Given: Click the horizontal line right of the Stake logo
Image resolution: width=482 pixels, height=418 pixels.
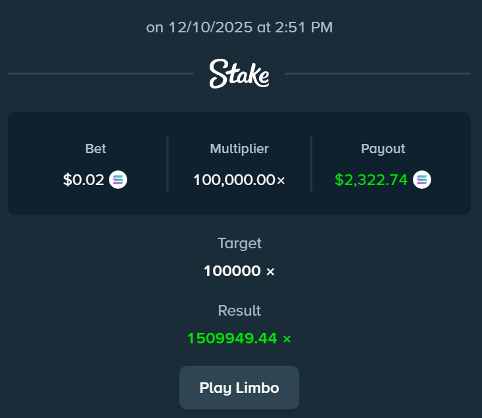Looking at the screenshot, I should pyautogui.click(x=378, y=73).
